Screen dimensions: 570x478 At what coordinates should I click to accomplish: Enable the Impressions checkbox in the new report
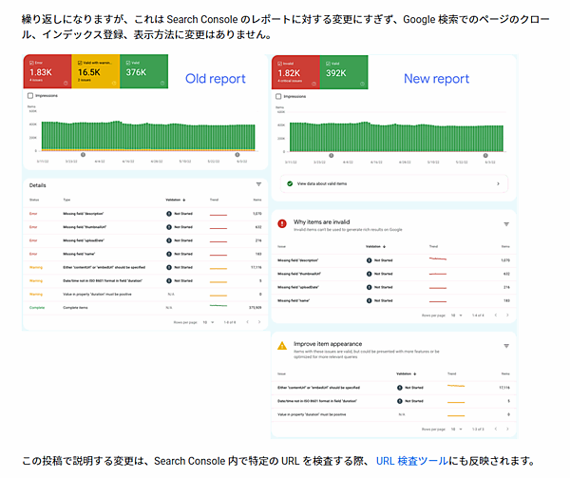(x=278, y=96)
